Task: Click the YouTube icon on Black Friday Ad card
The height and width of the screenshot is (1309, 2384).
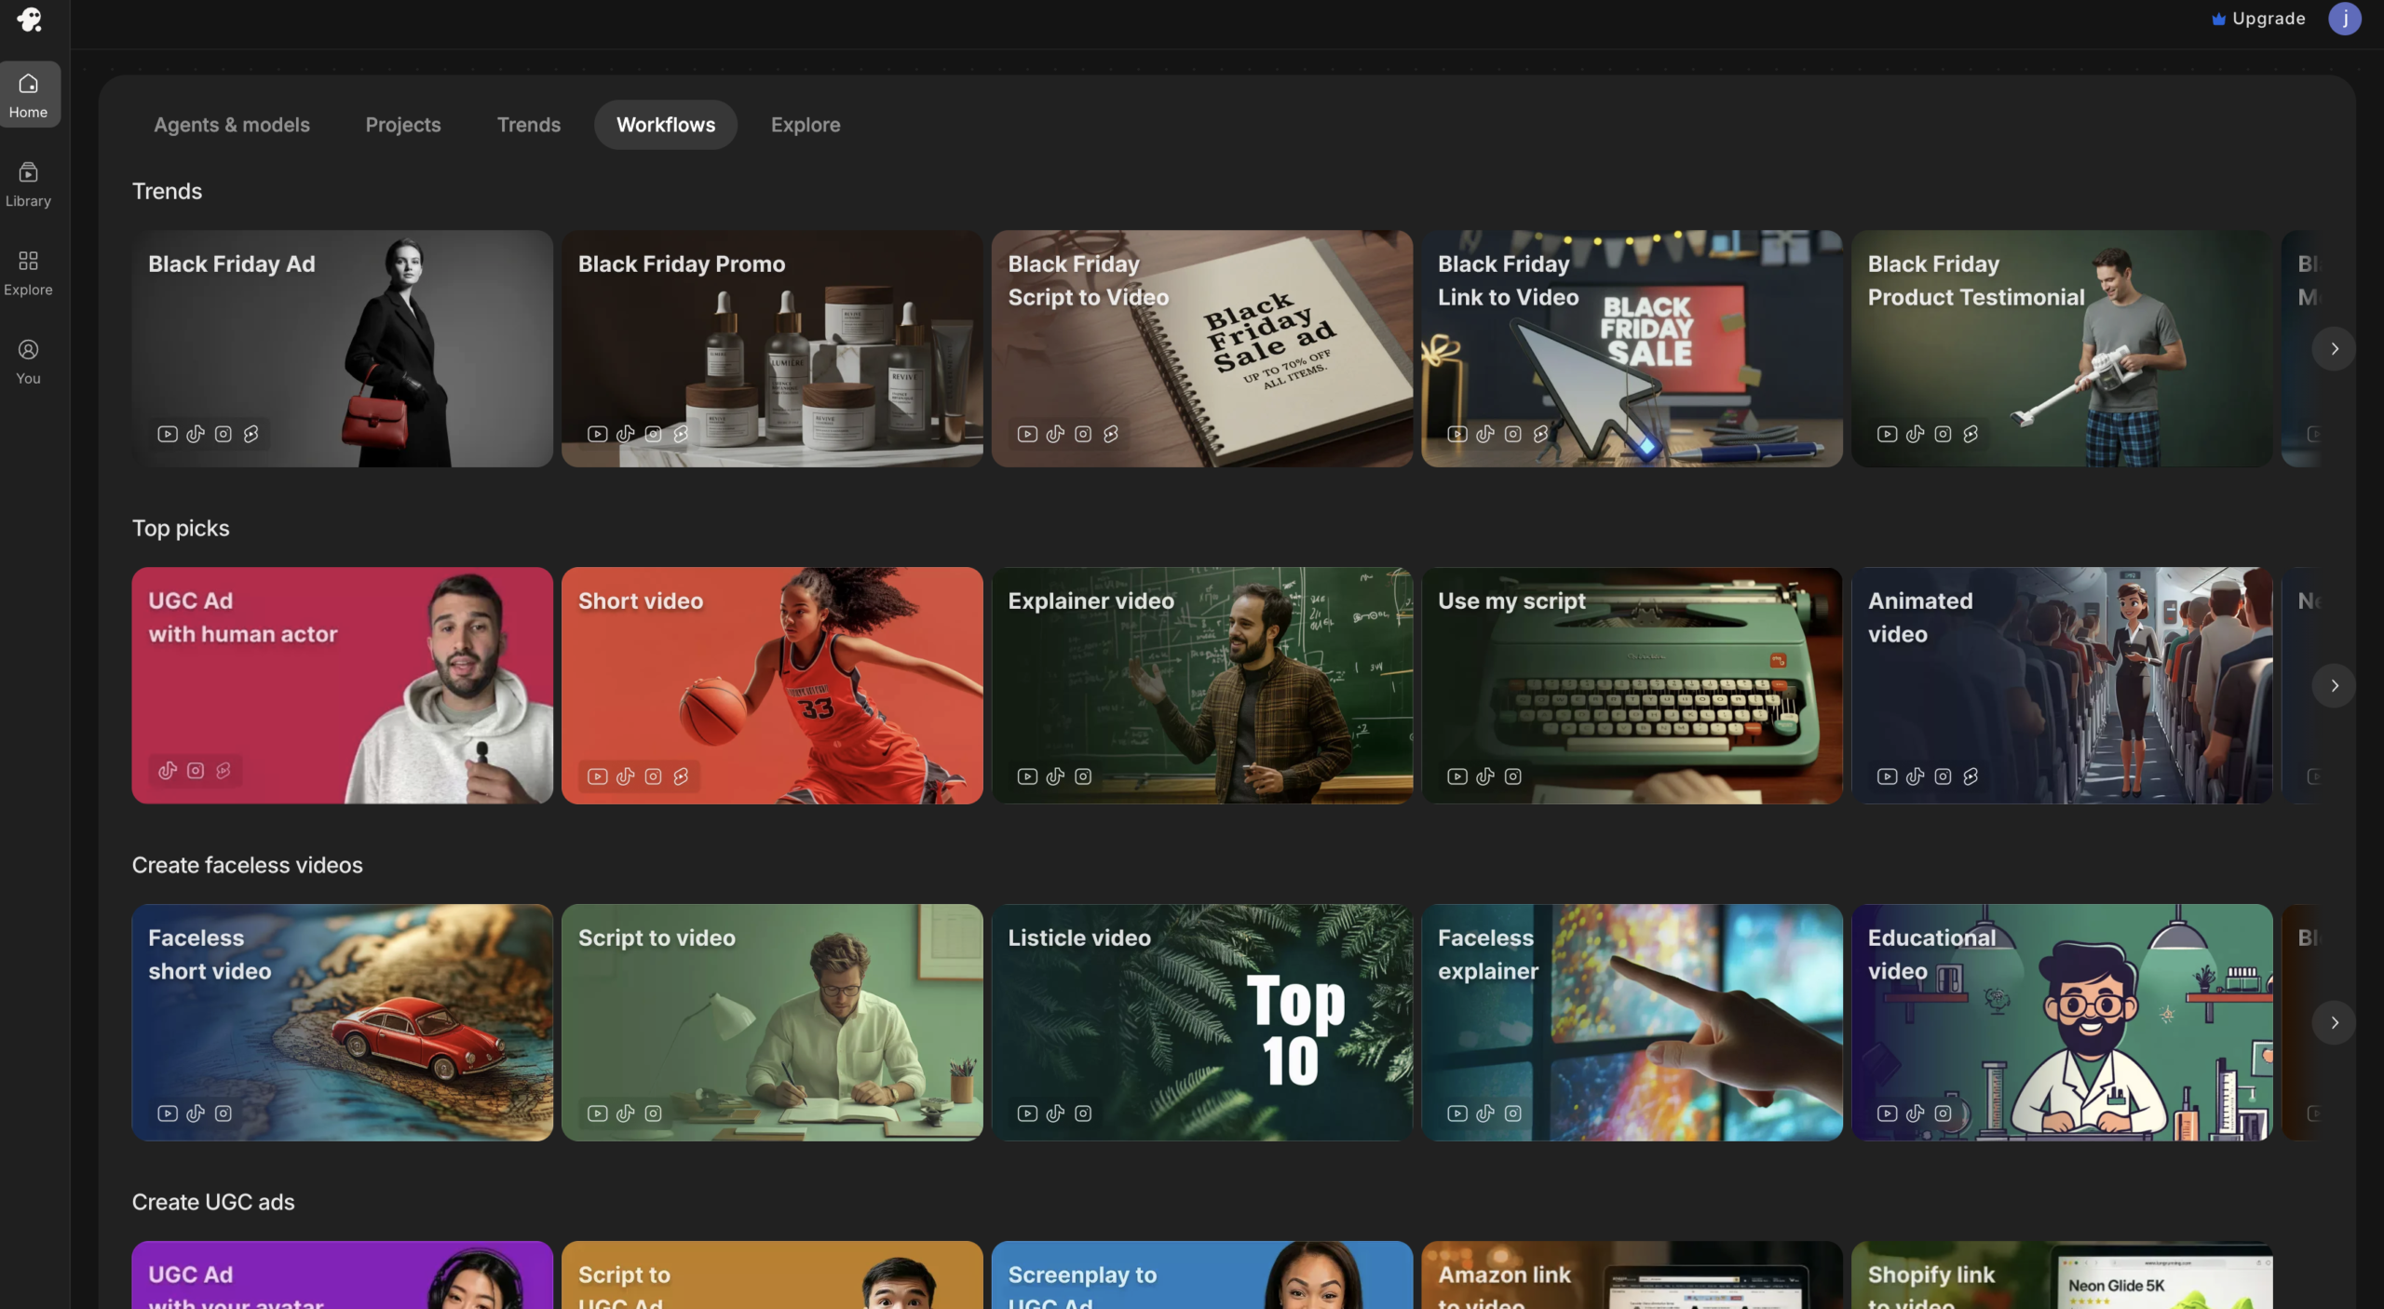Action: coord(168,434)
